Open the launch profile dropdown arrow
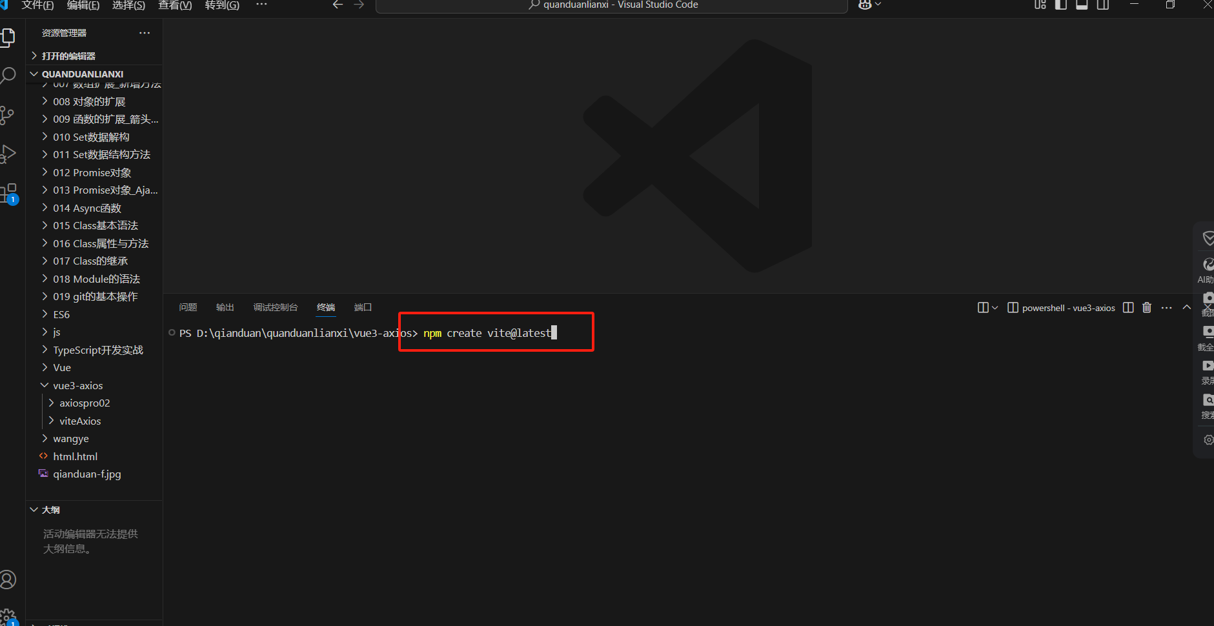This screenshot has height=626, width=1214. point(995,308)
